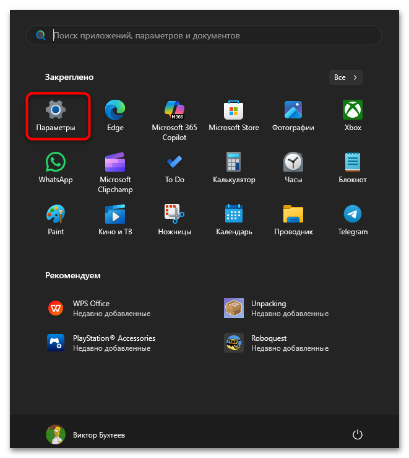Launch Telegram from pinned apps
Viewport: 409px width, 458px height.
pyautogui.click(x=353, y=220)
